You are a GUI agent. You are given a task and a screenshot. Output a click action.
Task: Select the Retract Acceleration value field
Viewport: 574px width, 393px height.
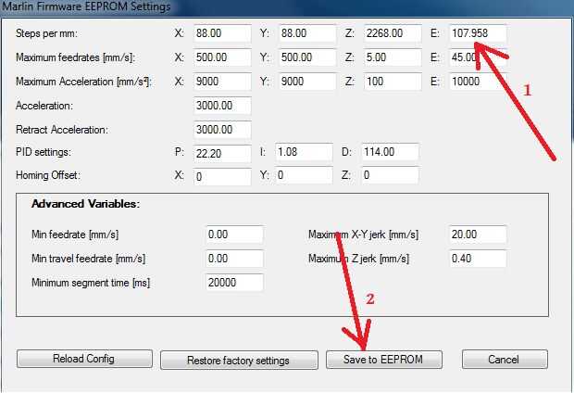point(222,130)
